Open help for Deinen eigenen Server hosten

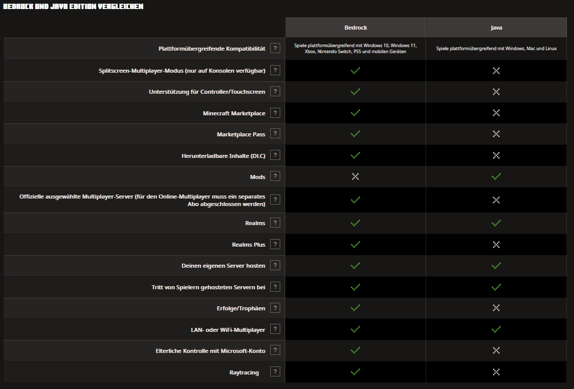pyautogui.click(x=275, y=265)
